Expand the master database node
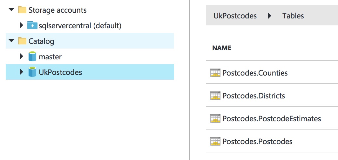The image size is (338, 160). coord(21,57)
